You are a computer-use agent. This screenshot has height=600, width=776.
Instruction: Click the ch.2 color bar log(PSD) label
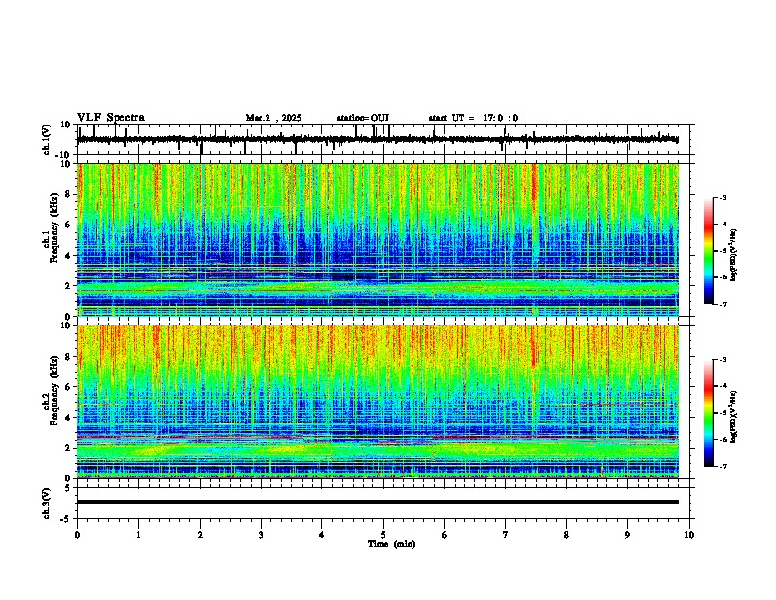pyautogui.click(x=734, y=417)
